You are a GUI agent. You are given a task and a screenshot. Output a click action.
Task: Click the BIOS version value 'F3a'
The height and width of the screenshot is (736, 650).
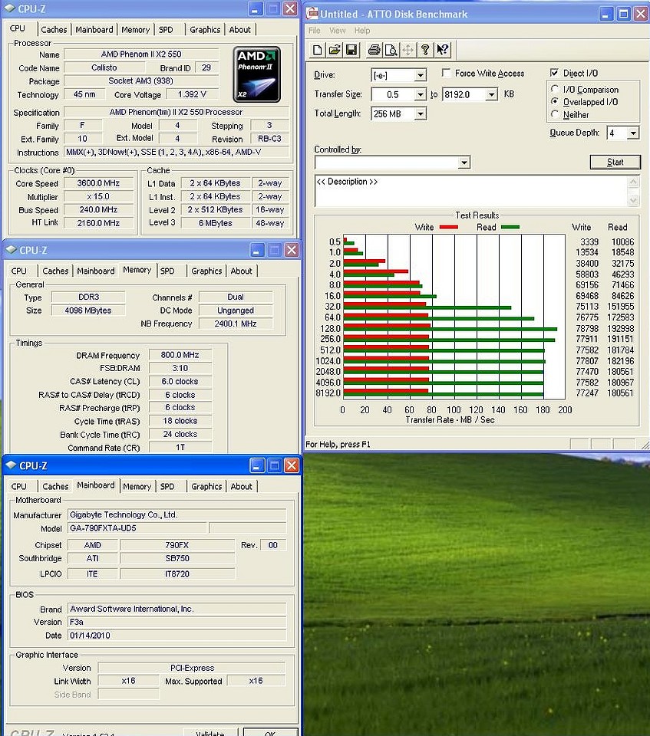[177, 622]
